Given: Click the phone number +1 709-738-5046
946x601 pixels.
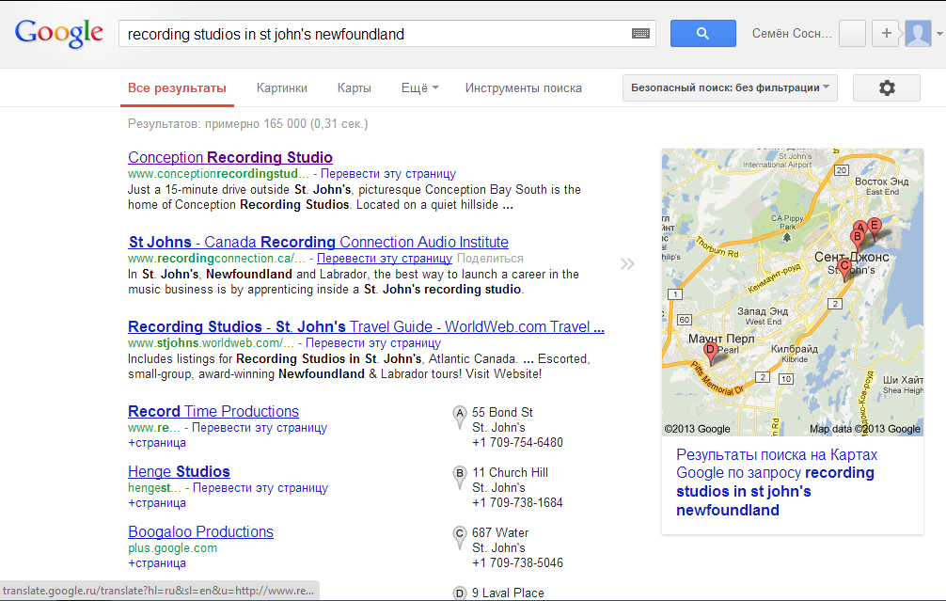Looking at the screenshot, I should tap(517, 563).
